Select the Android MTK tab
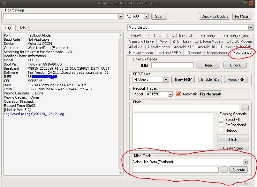 tap(184, 47)
